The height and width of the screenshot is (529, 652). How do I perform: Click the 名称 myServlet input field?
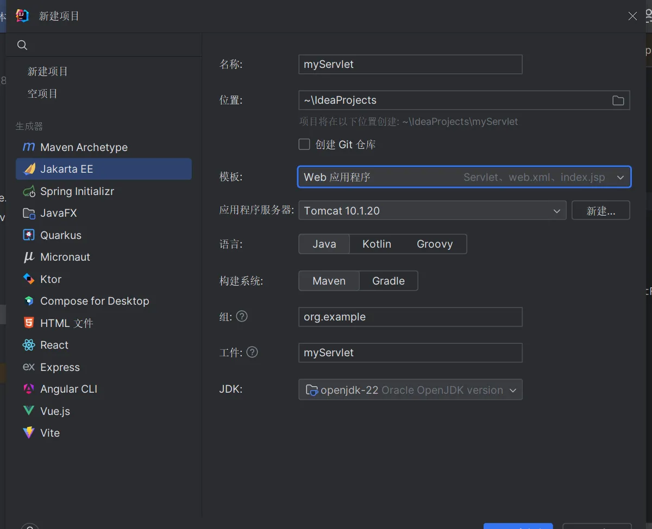click(410, 64)
